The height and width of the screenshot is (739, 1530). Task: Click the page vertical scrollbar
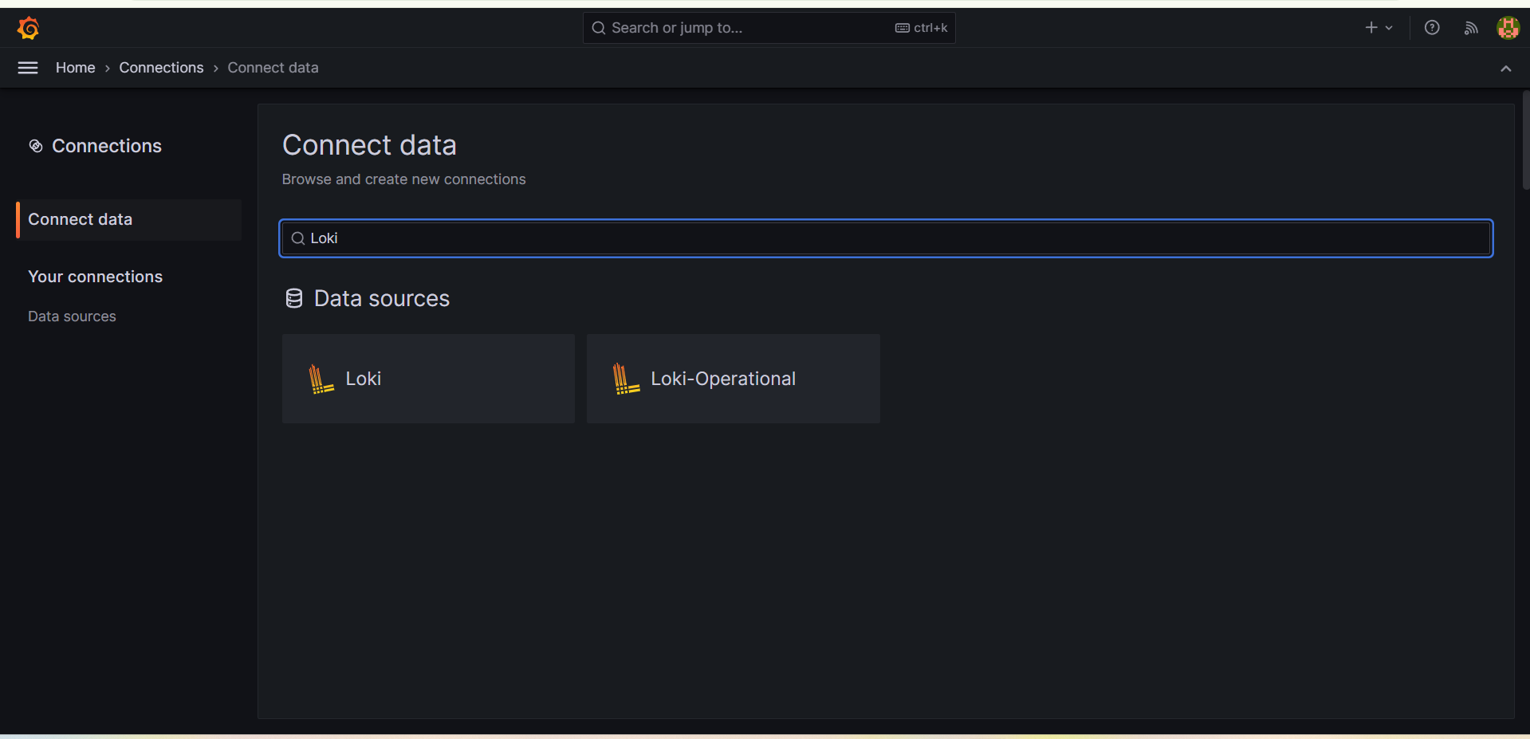coord(1525,140)
